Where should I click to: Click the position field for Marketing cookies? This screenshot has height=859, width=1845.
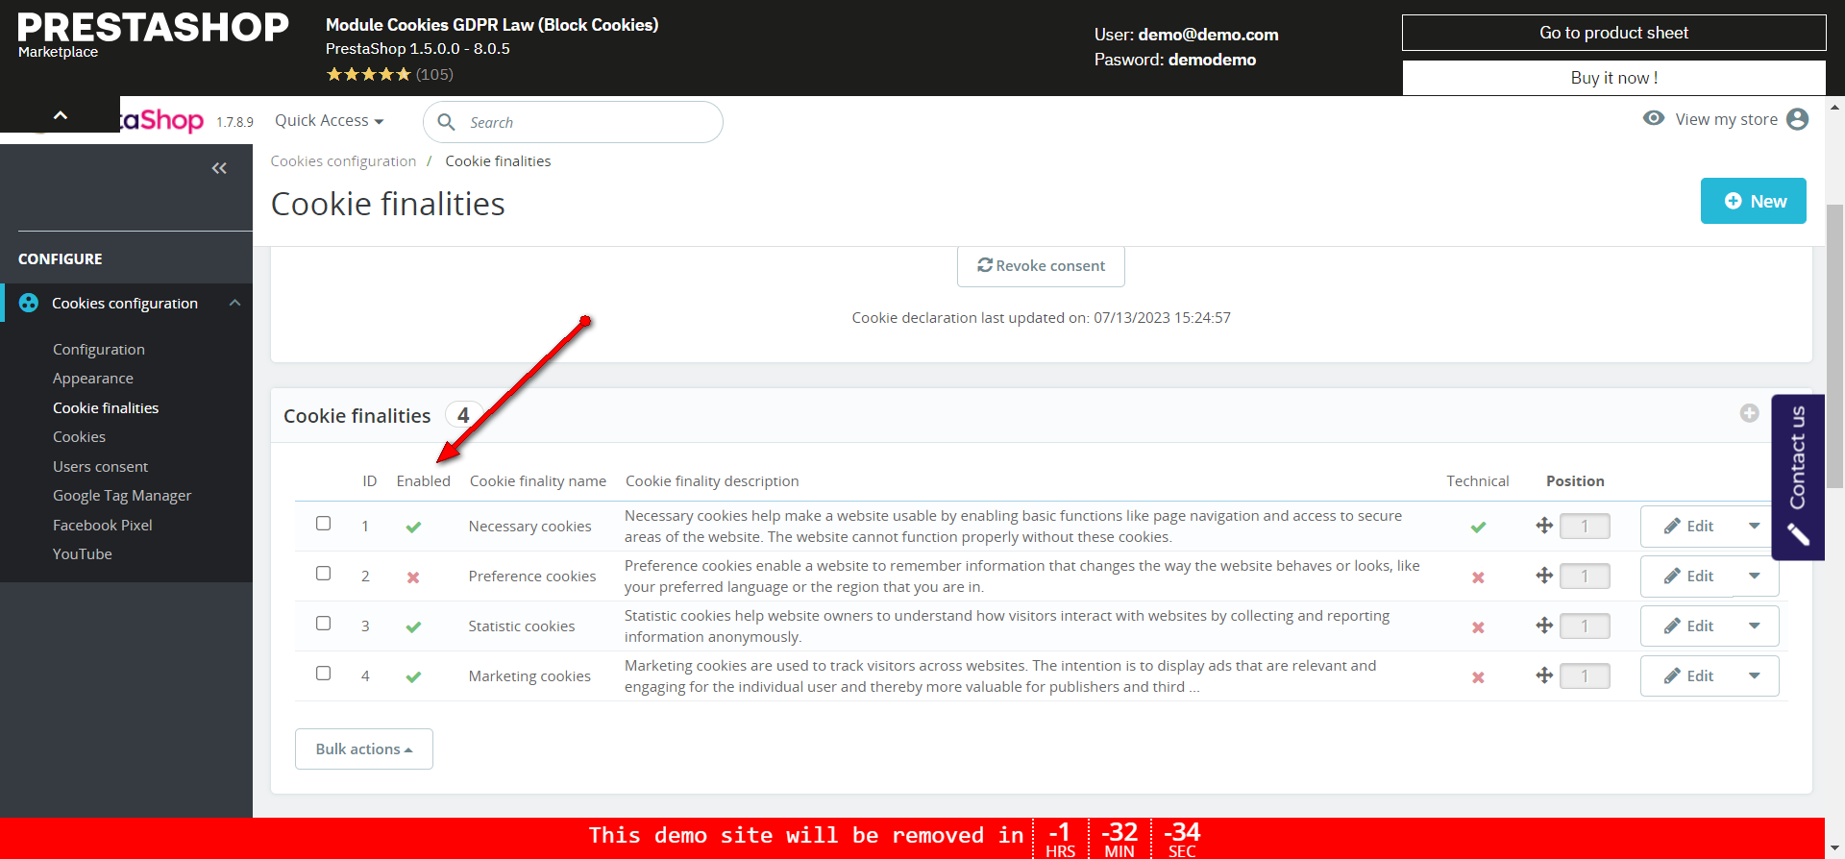tap(1585, 675)
